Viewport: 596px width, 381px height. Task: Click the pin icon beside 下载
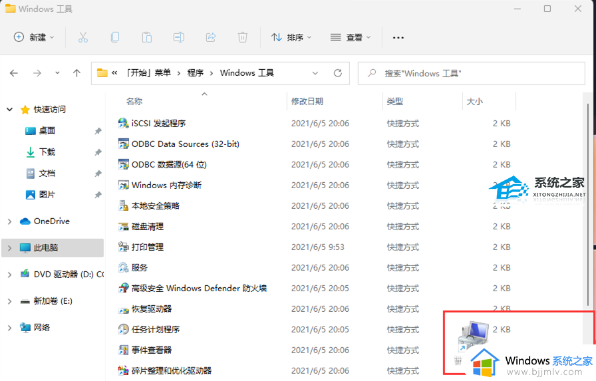[98, 152]
